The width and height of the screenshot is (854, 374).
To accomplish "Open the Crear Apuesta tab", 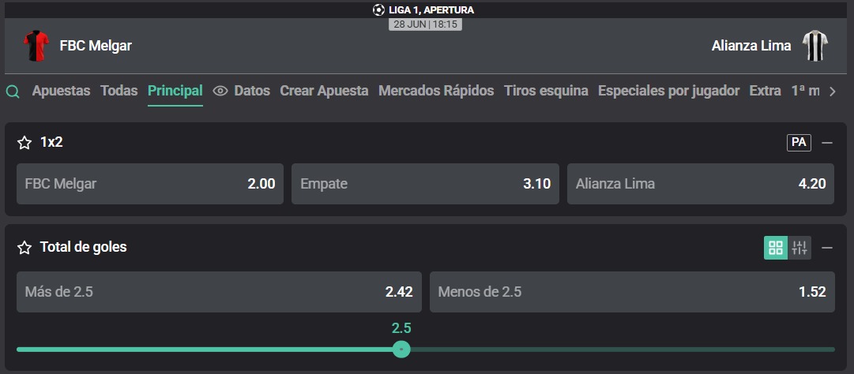I will pyautogui.click(x=324, y=91).
